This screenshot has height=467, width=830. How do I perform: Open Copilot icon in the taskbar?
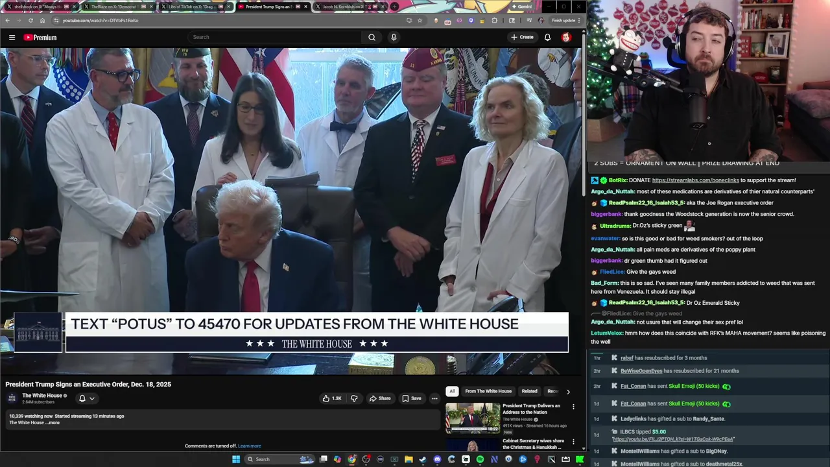[337, 459]
